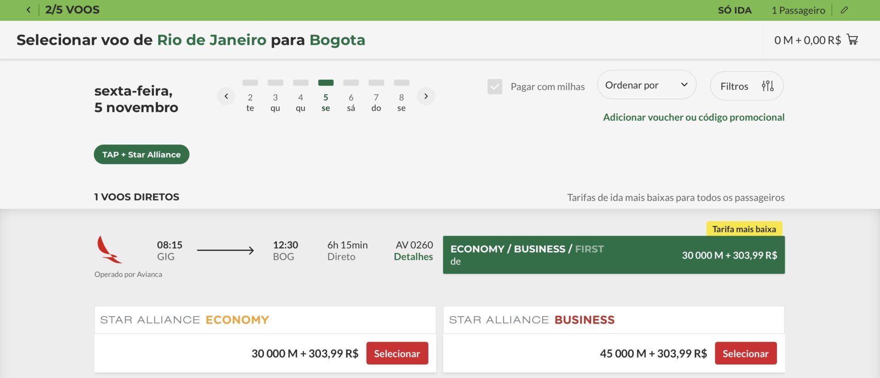880x378 pixels.
Task: Click the Economy price 30 000 M + 303,99 R$
Action: (305, 353)
